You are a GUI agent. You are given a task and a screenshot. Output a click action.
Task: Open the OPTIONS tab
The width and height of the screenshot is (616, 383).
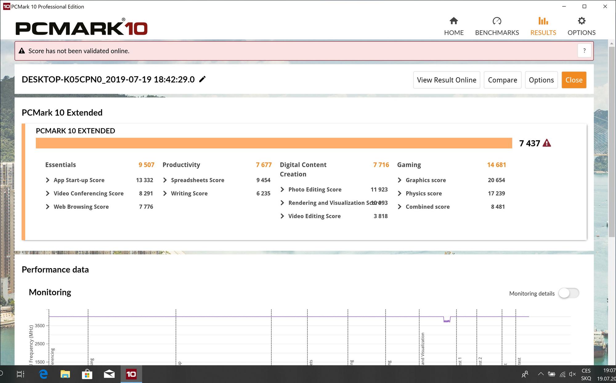tap(581, 26)
